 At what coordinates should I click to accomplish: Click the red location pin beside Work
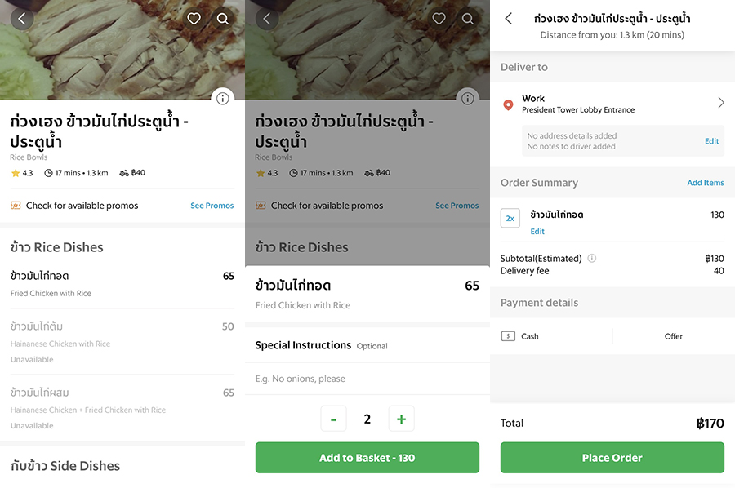point(508,104)
